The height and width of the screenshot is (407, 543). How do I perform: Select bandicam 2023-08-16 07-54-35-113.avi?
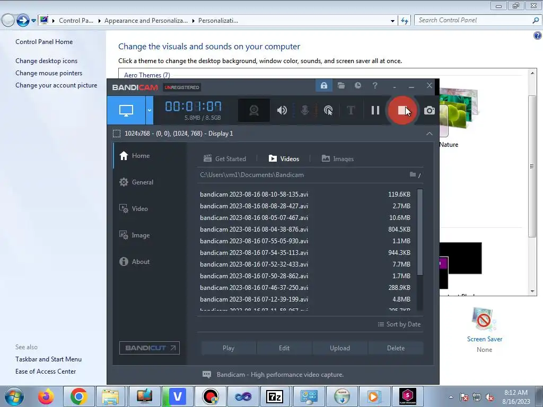pos(305,253)
